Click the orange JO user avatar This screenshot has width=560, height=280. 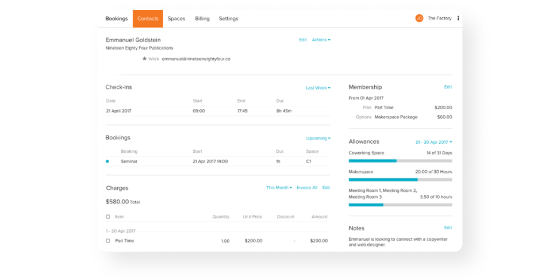tap(419, 18)
